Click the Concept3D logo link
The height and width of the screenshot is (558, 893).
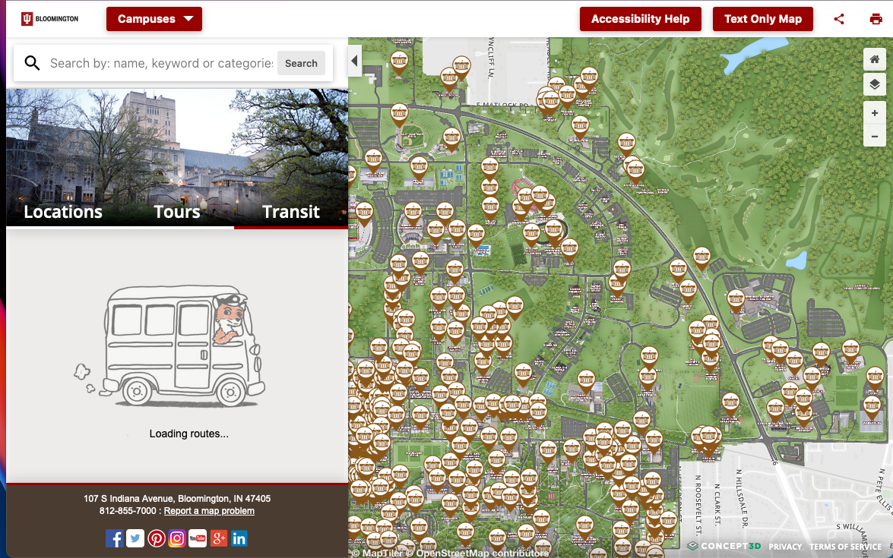(724, 546)
